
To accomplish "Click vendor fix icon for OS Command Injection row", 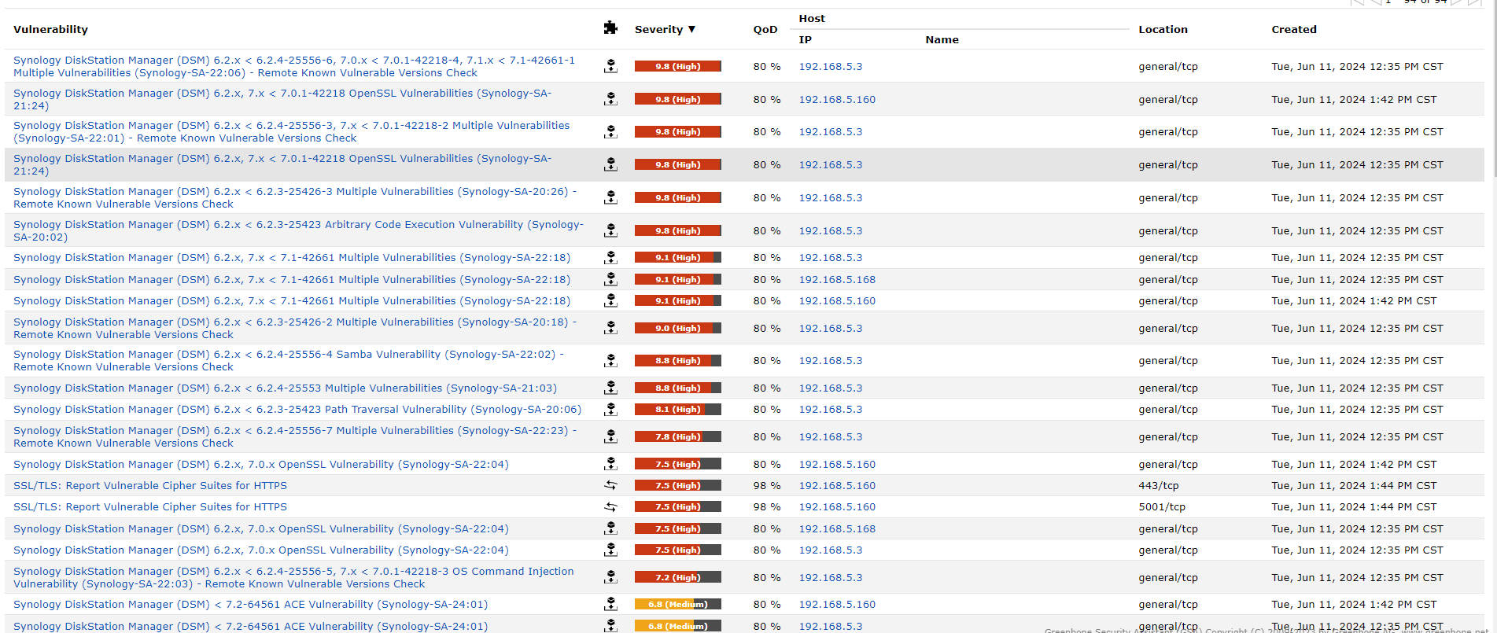I will pyautogui.click(x=610, y=577).
